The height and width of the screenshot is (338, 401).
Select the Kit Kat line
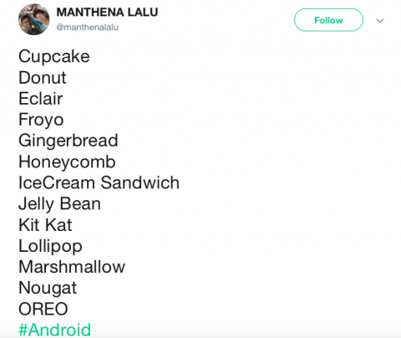(45, 225)
